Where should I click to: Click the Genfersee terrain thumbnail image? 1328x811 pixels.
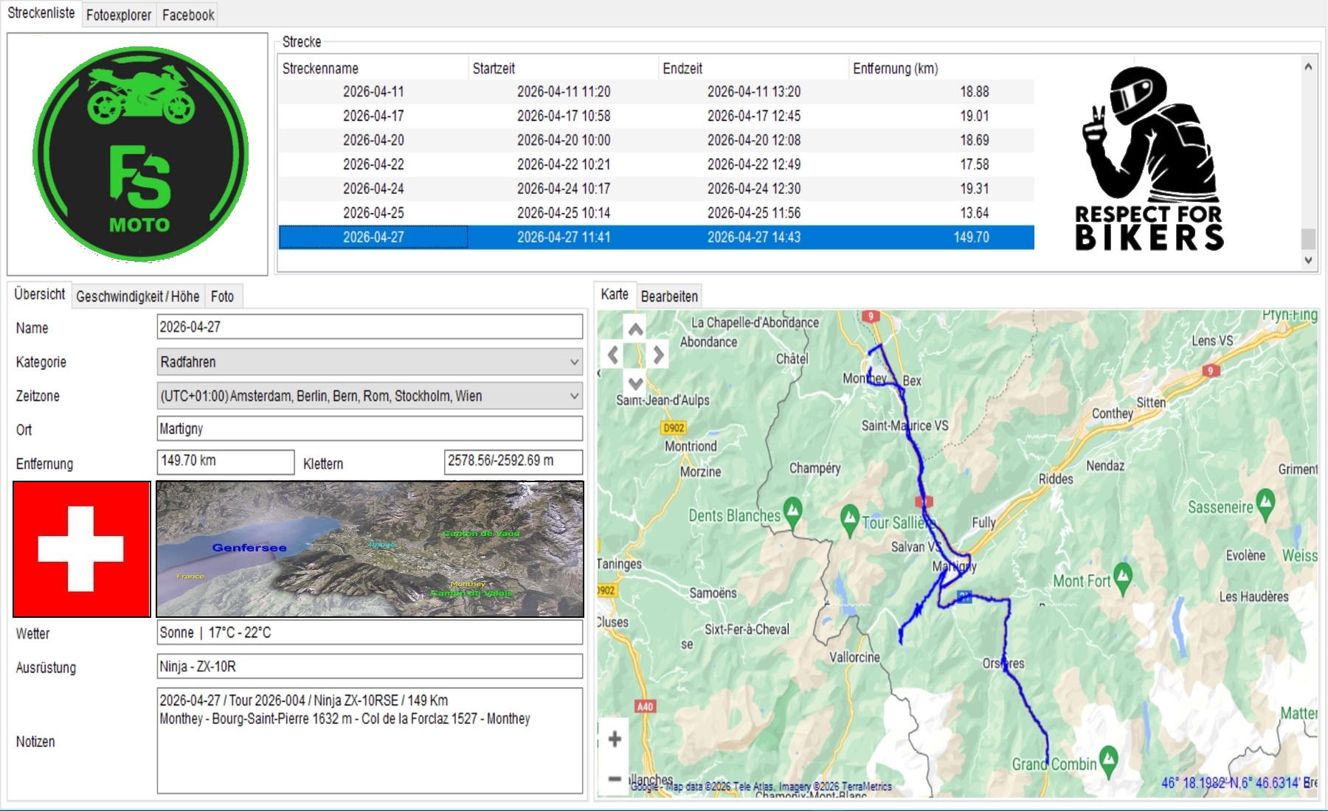370,549
